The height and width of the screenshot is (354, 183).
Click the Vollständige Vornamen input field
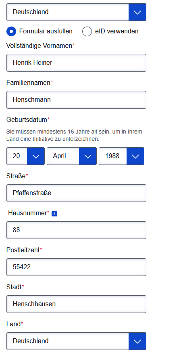(x=76, y=63)
